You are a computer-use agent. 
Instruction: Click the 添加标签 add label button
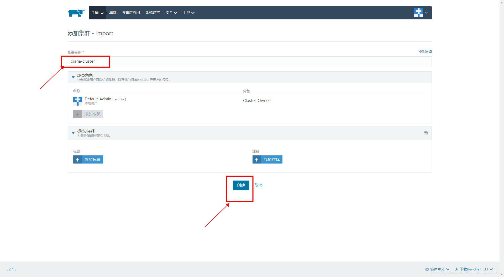tap(88, 160)
